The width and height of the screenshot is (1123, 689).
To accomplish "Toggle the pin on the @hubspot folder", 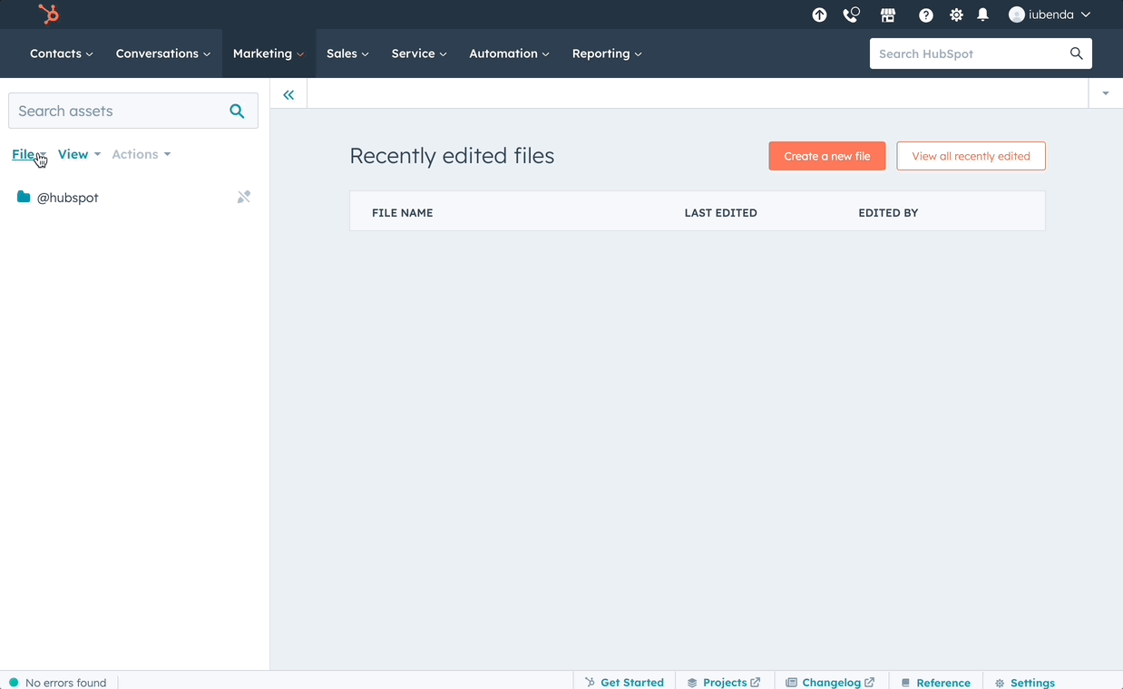I will tap(243, 197).
